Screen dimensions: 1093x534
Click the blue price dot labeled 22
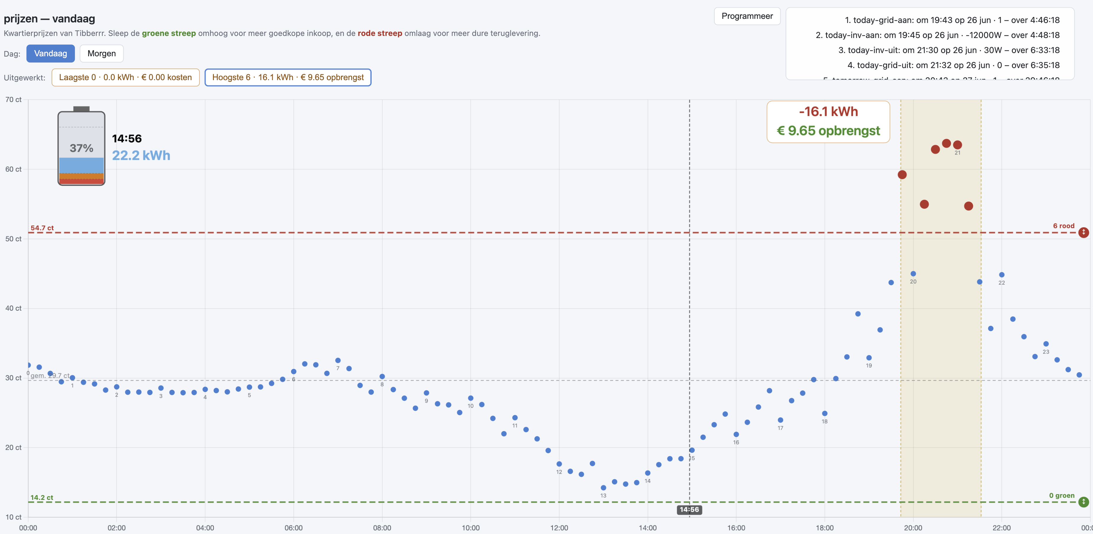click(x=1001, y=275)
